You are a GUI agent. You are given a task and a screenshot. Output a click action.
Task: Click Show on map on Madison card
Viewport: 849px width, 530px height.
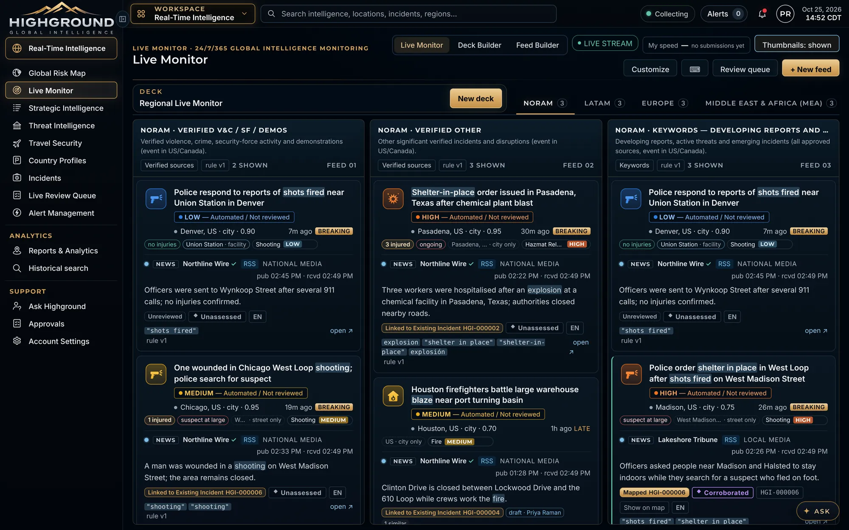644,508
